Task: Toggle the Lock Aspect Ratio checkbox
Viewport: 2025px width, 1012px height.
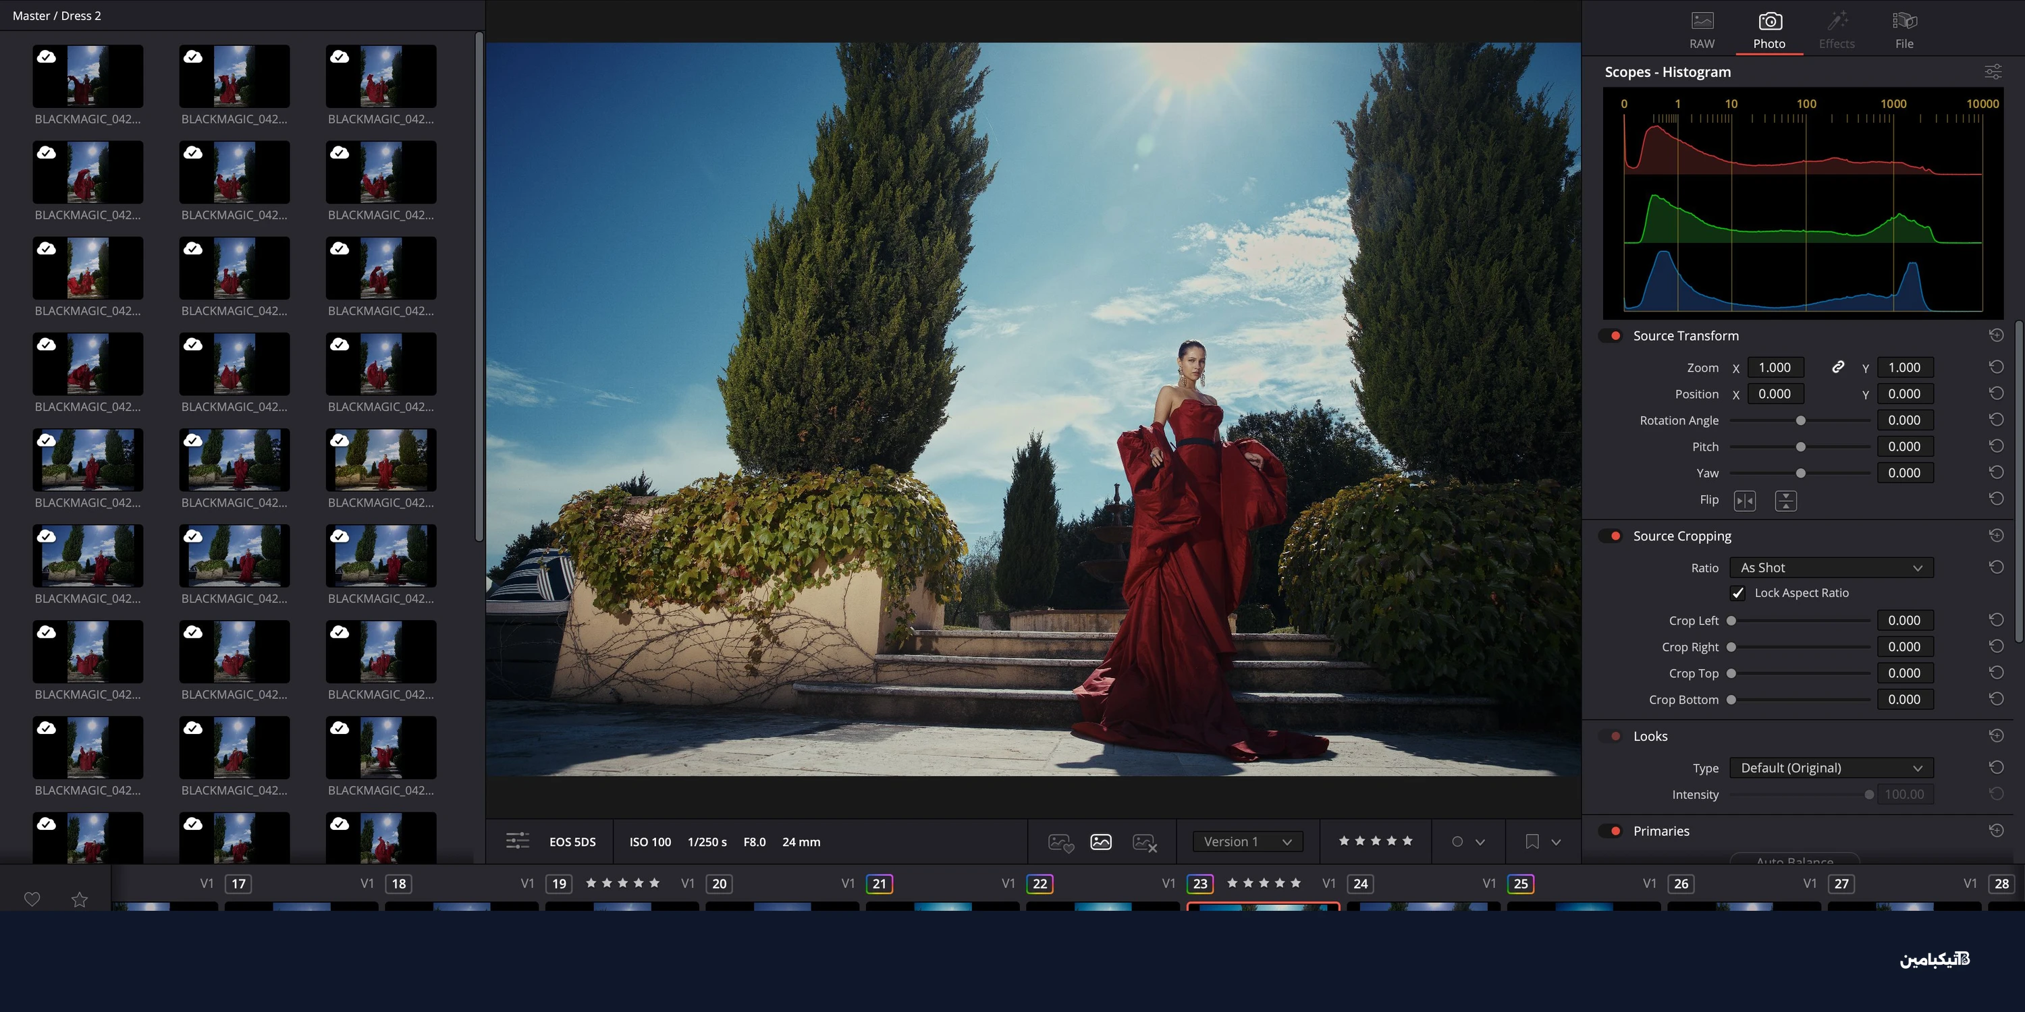Action: (x=1738, y=593)
